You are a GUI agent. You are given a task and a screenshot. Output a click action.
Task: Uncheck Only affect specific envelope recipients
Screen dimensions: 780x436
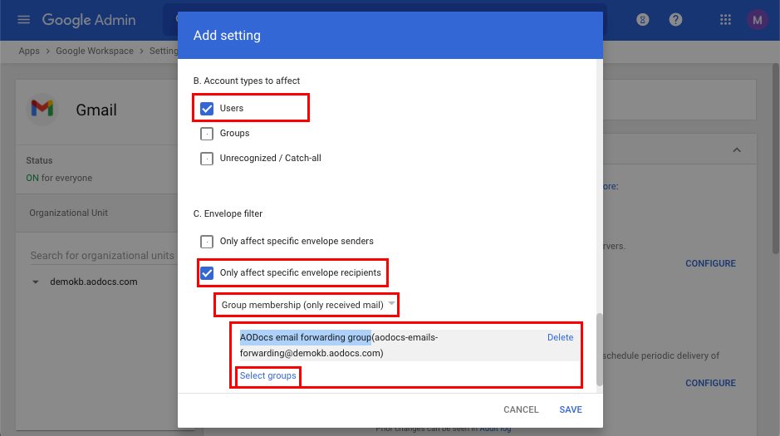click(207, 273)
